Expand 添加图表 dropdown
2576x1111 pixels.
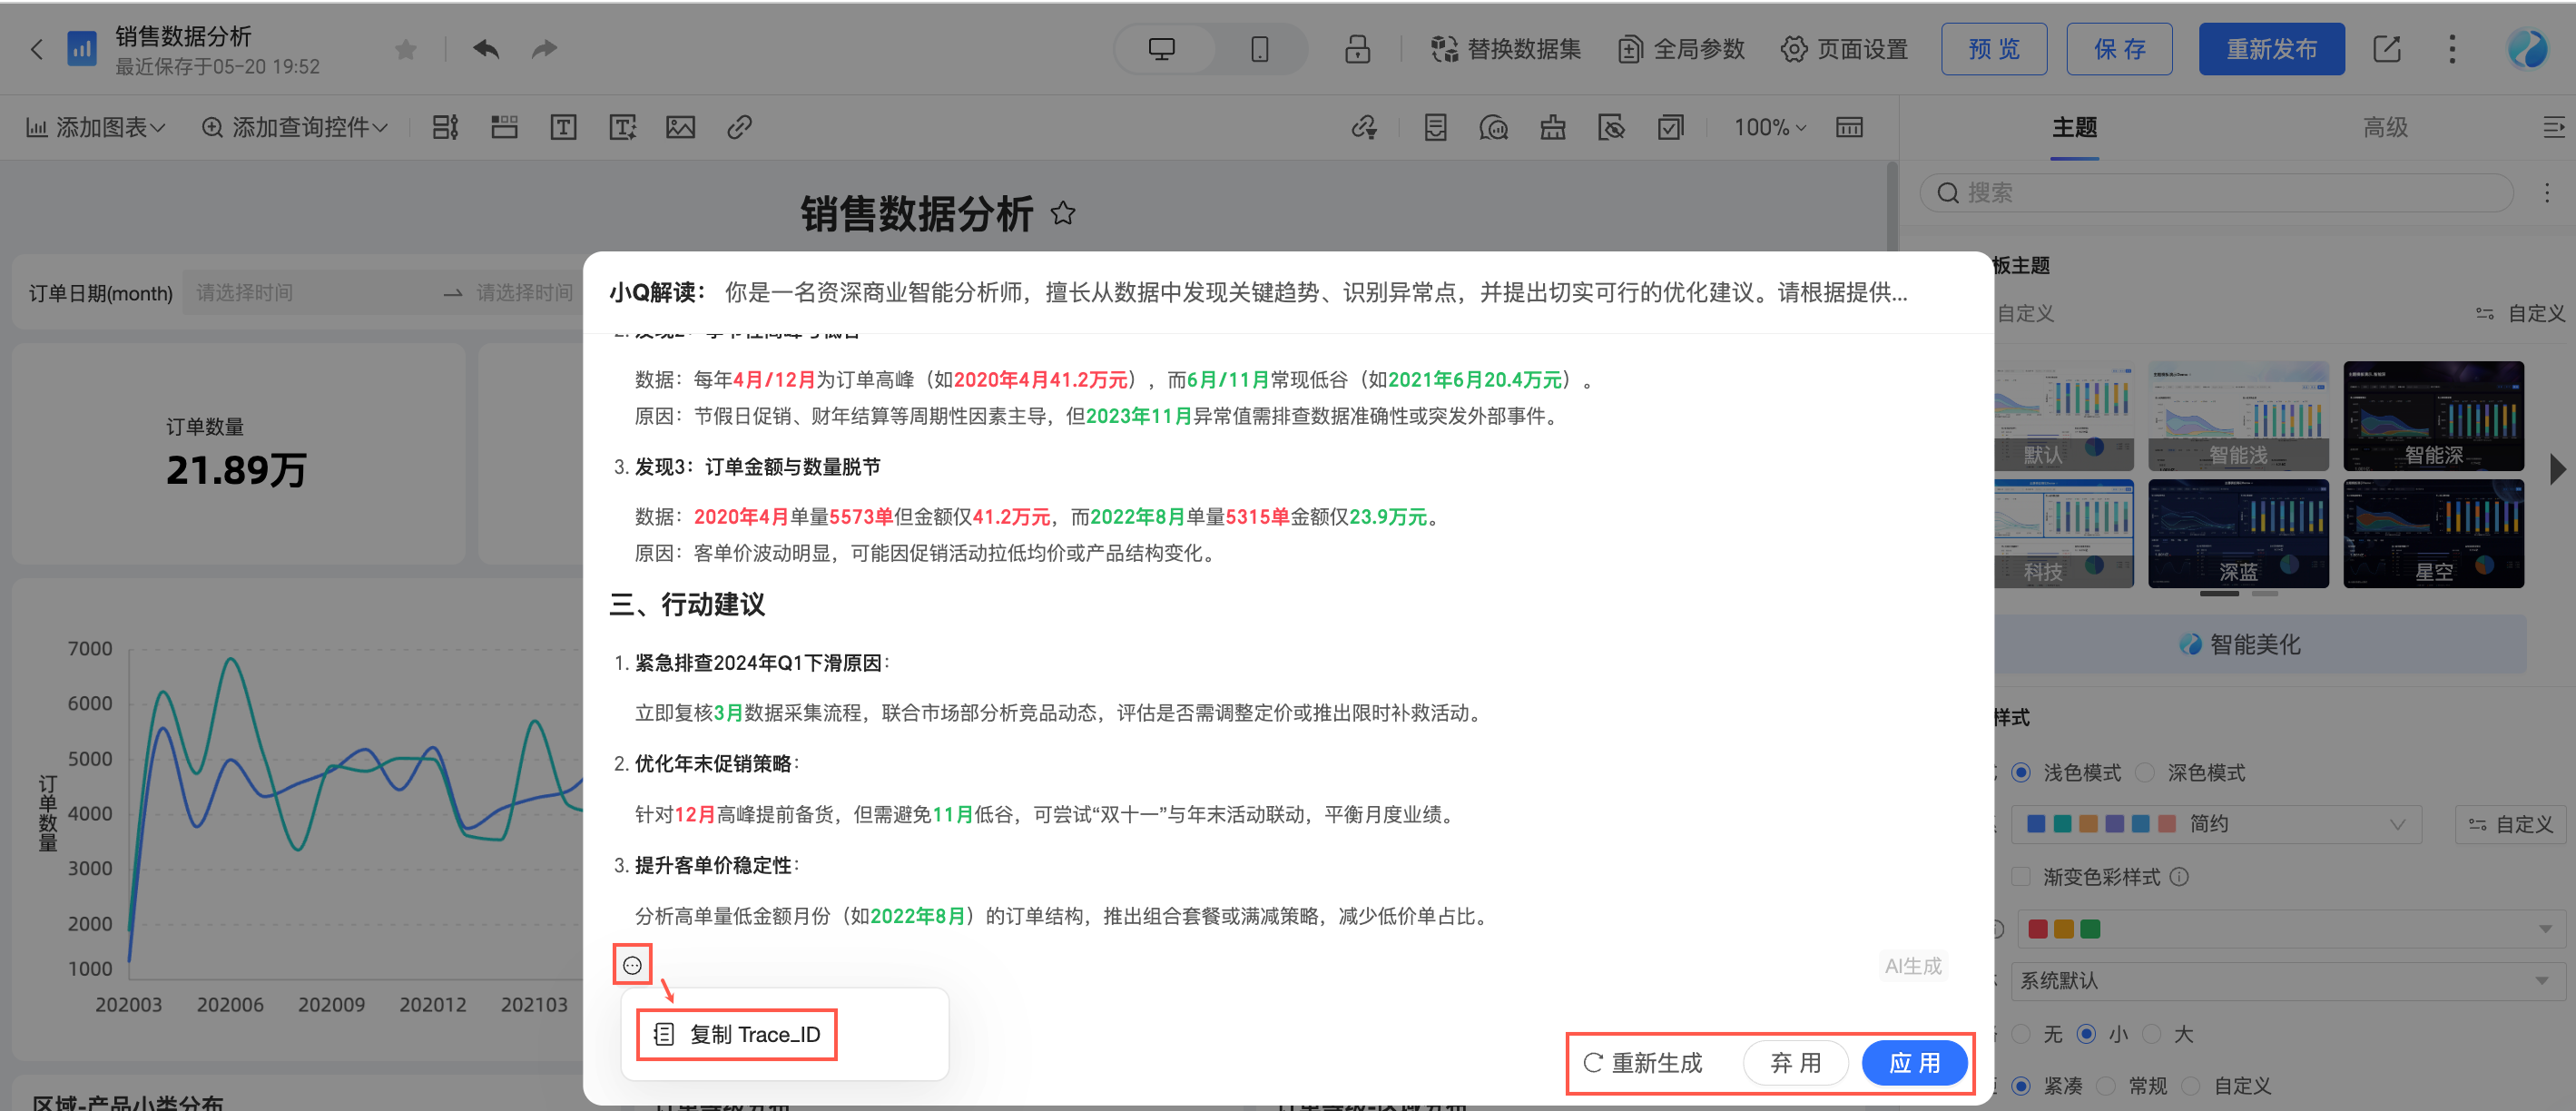coord(96,127)
